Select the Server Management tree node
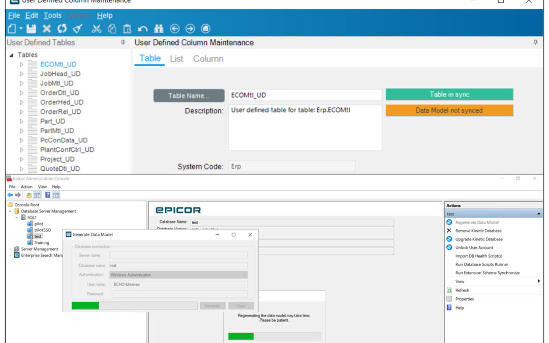Viewport: 549px width, 343px height. coord(39,249)
